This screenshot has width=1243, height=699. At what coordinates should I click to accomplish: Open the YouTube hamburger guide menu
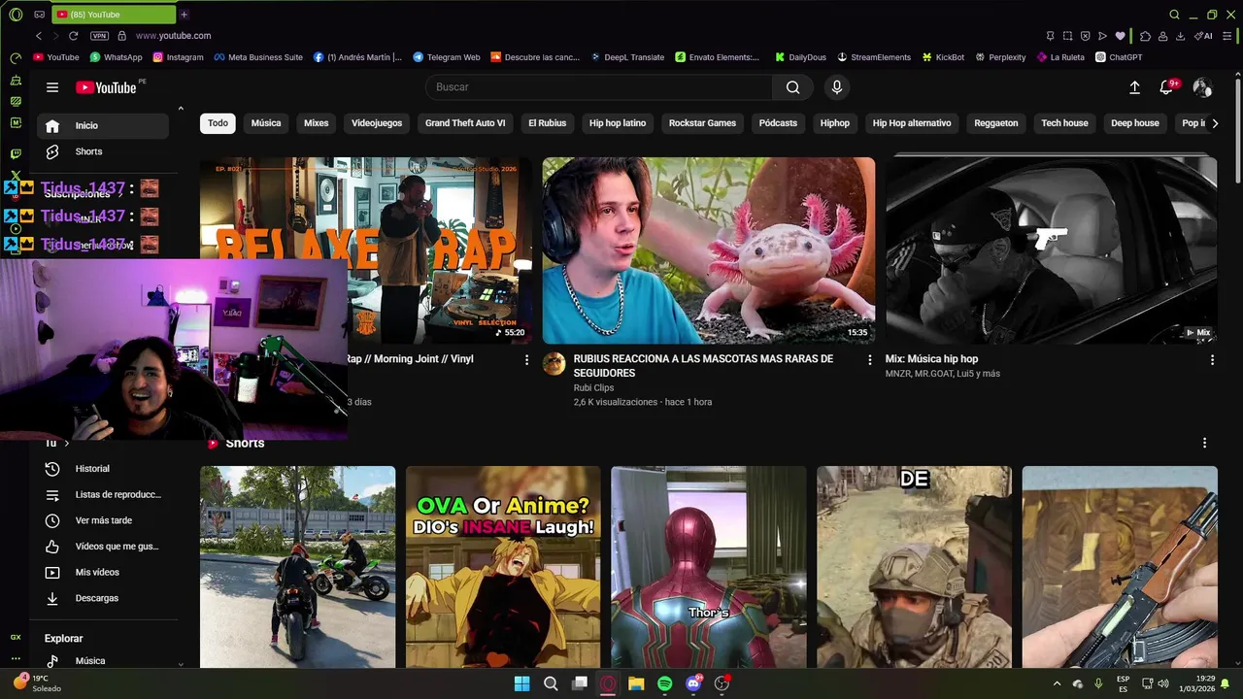[52, 87]
